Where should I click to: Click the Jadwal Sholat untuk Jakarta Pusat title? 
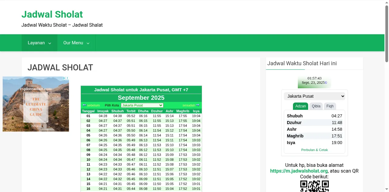[x=141, y=90]
